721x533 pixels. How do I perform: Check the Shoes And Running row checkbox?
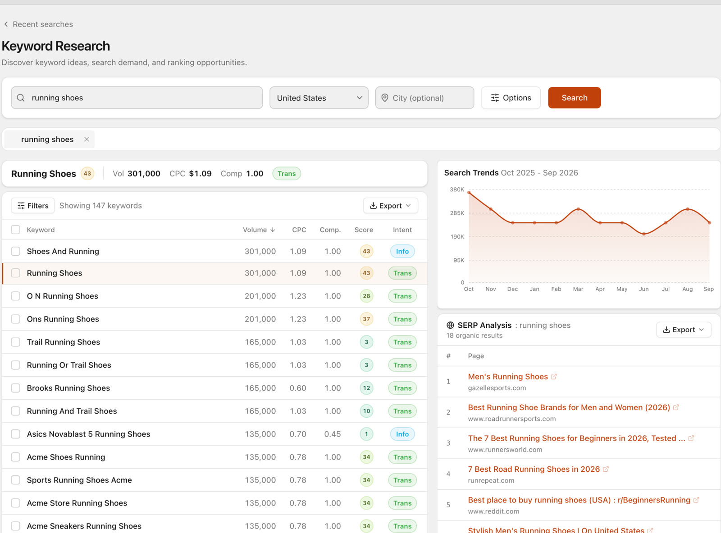16,251
